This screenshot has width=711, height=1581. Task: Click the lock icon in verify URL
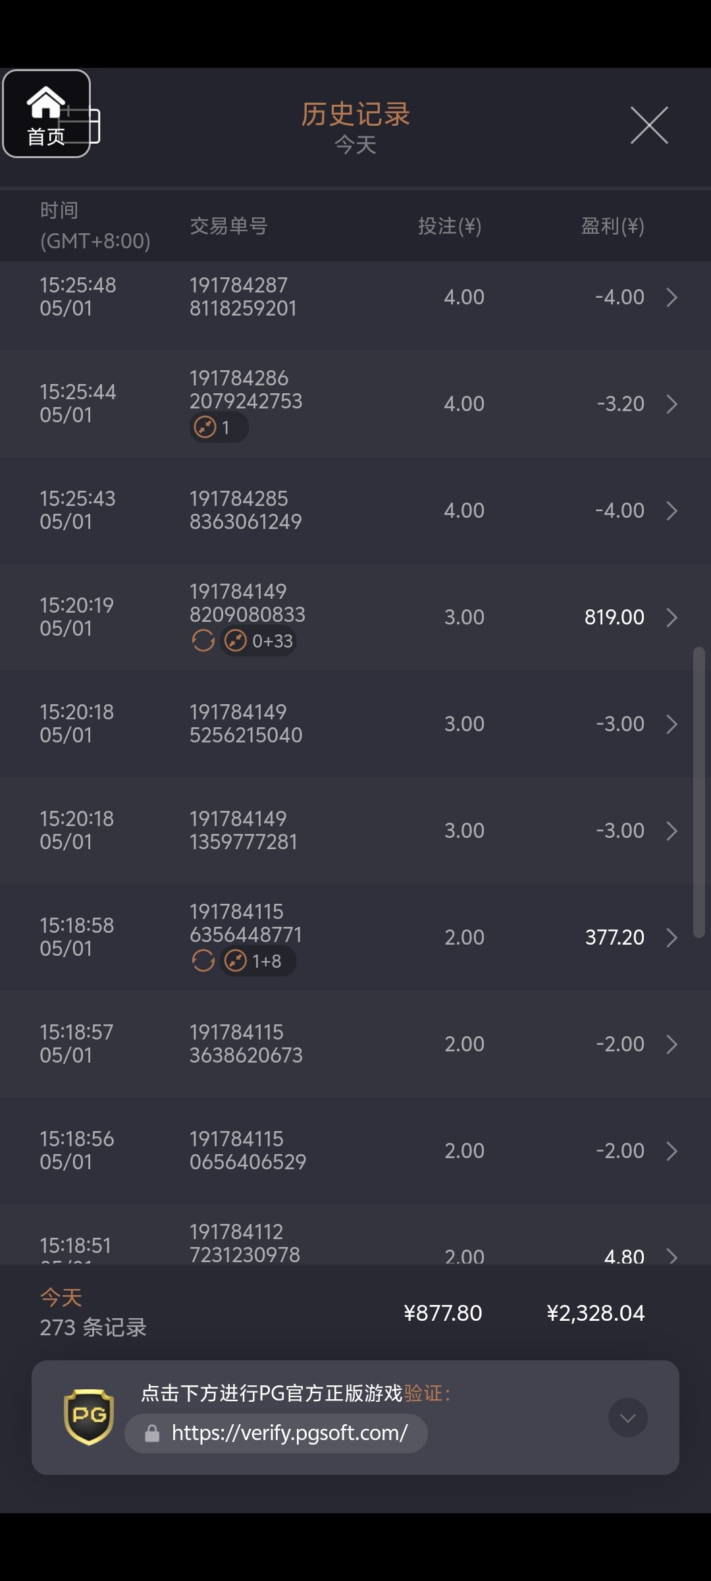[x=152, y=1433]
